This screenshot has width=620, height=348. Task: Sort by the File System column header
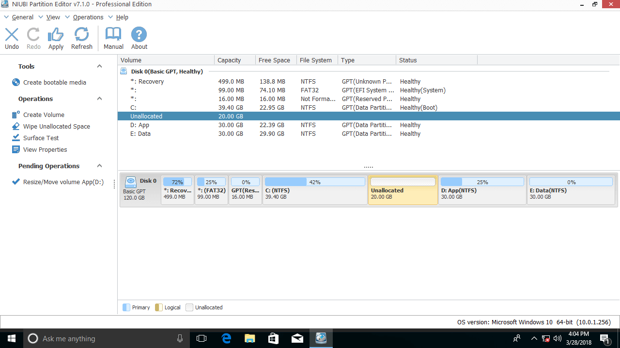pyautogui.click(x=317, y=60)
